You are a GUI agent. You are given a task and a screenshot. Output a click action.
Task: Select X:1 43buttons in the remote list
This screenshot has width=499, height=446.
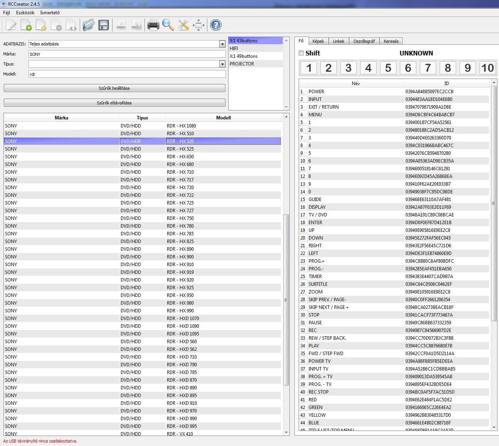pyautogui.click(x=256, y=41)
